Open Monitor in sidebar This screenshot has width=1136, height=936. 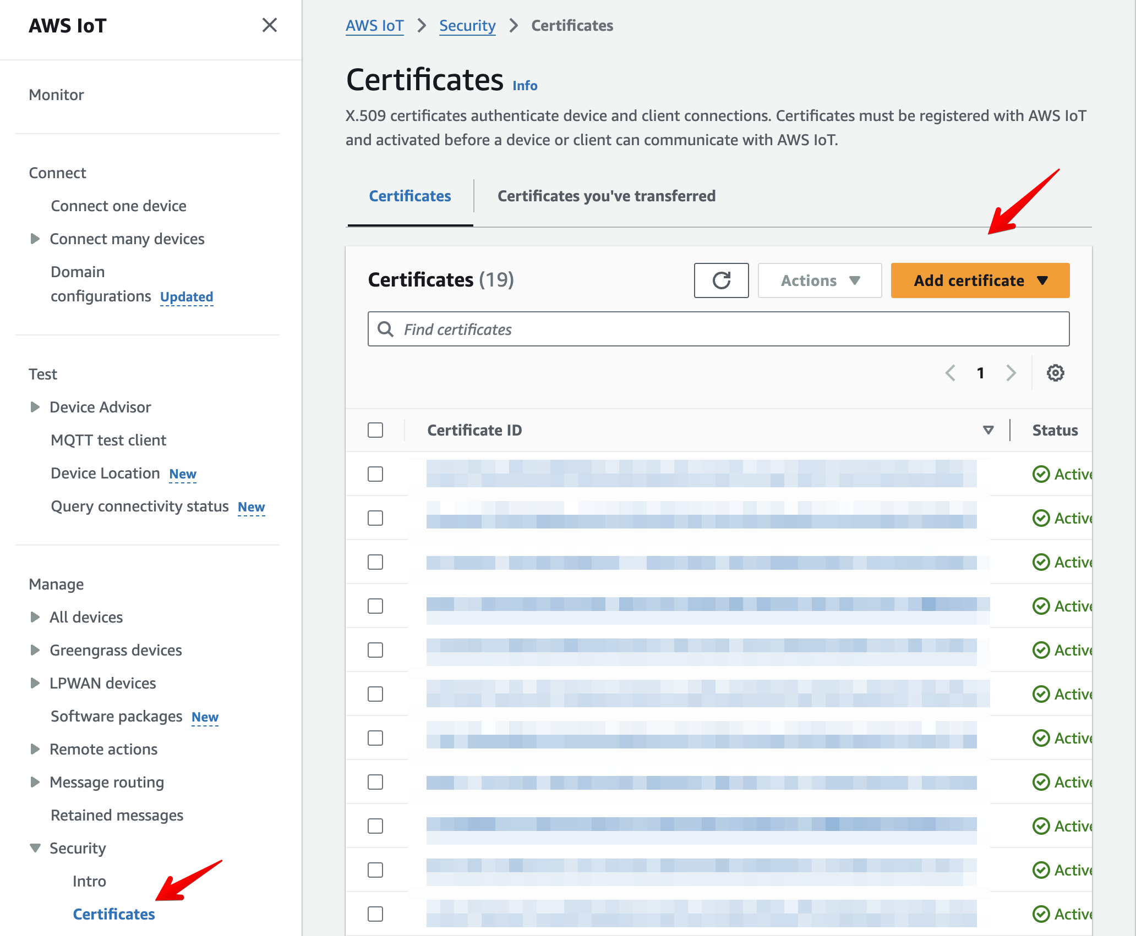[57, 95]
